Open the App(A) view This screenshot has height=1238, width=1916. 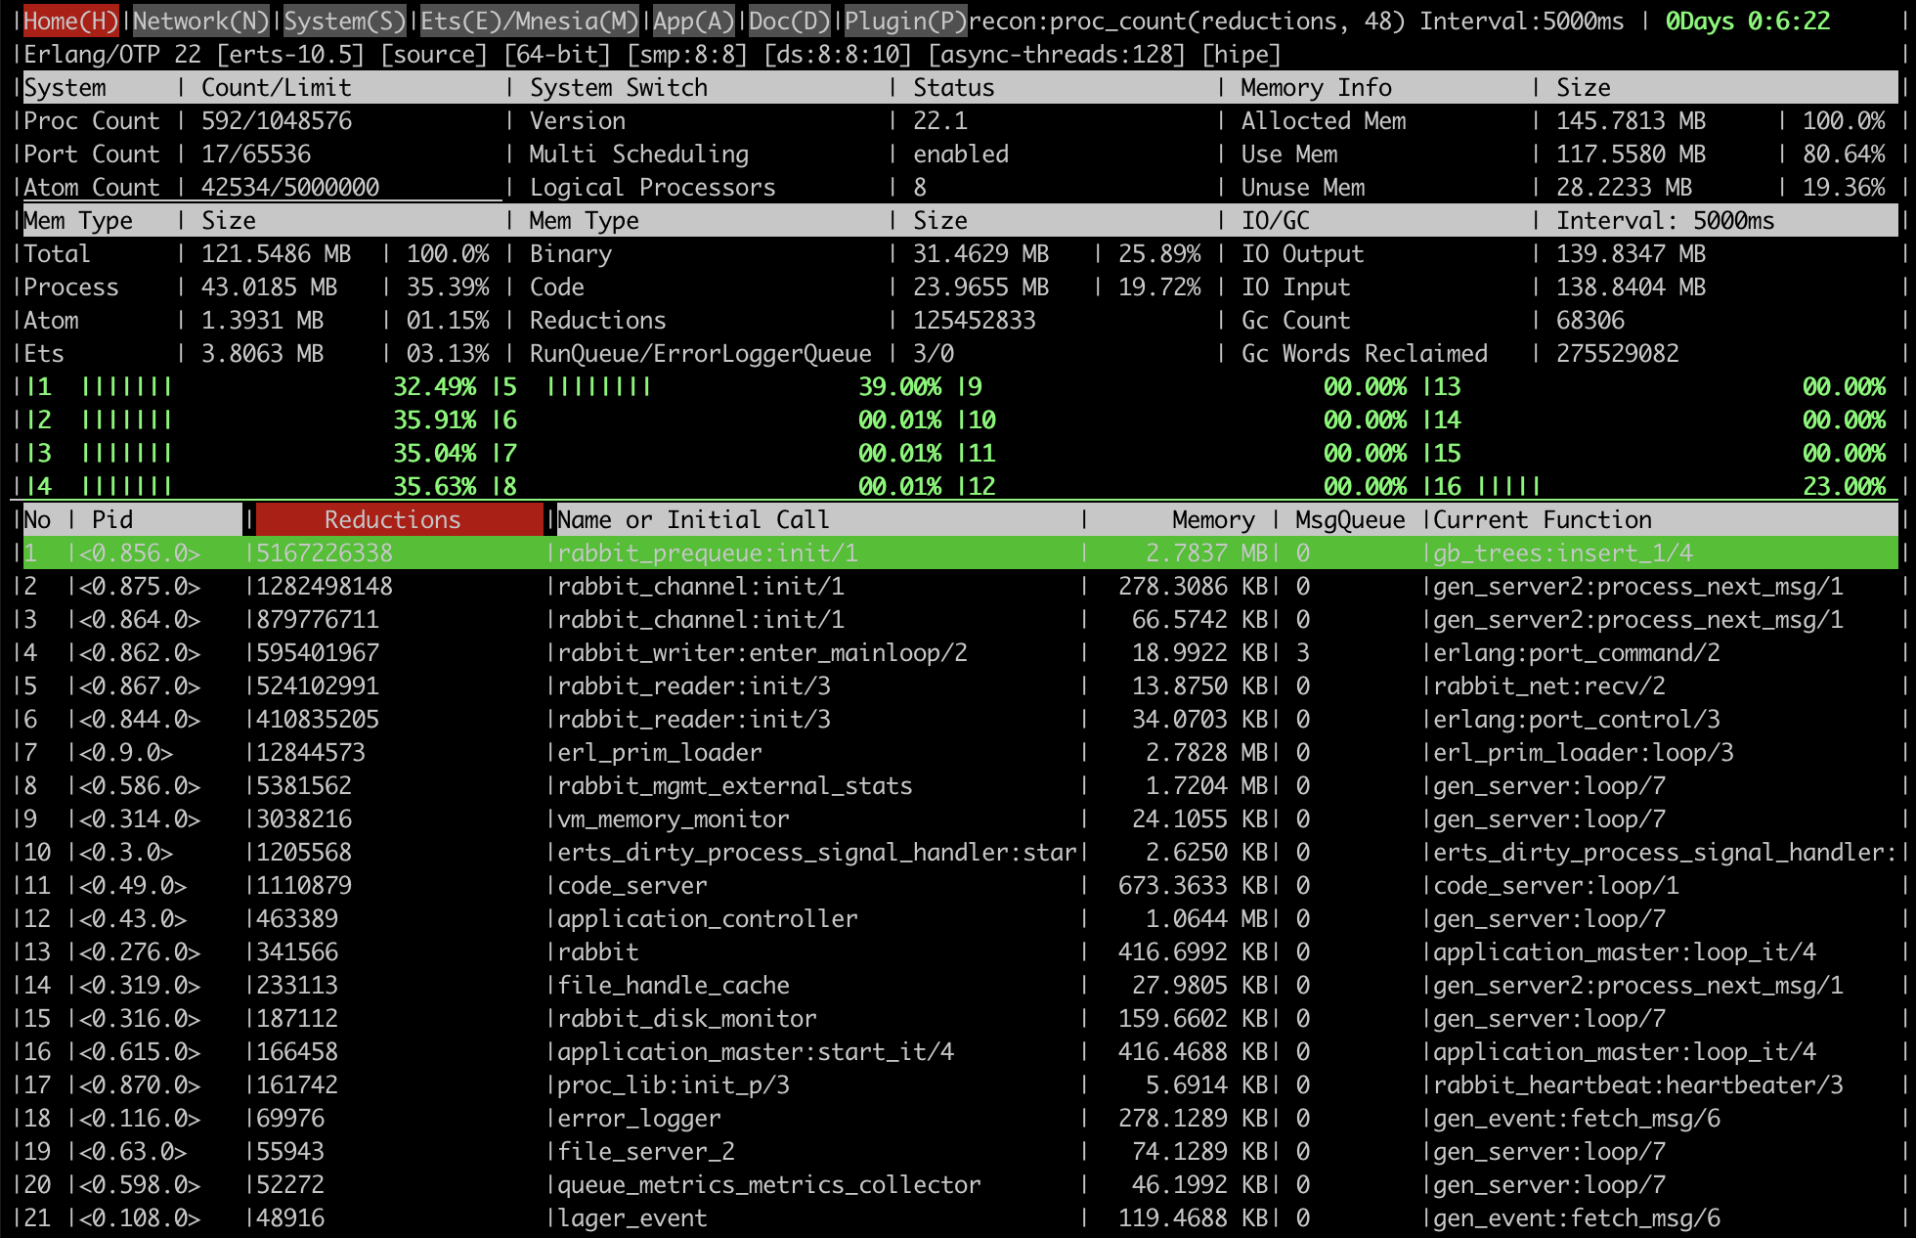click(693, 20)
